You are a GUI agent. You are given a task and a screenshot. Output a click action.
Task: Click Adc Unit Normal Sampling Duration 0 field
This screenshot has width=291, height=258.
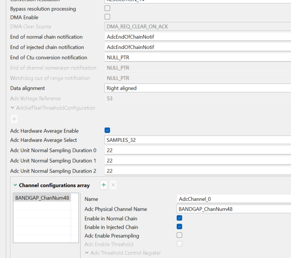coord(197,150)
